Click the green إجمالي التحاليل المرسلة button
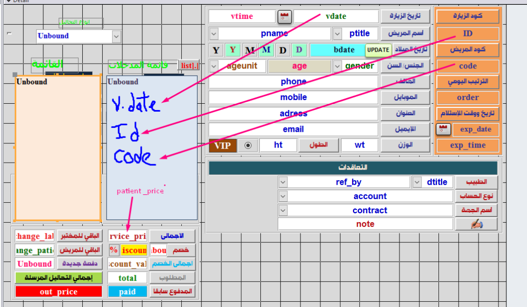This screenshot has width=527, height=307. tap(59, 278)
